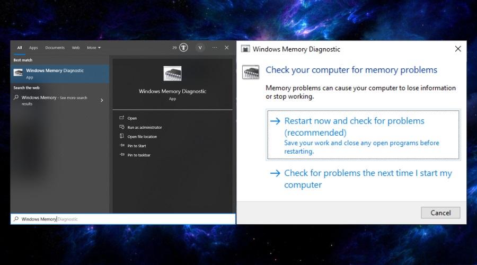Click the arrow icon beside Restart now
This screenshot has height=265, width=477.
coord(275,121)
